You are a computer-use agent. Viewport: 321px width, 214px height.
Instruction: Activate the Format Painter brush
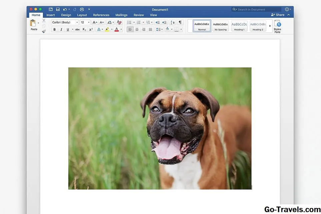(x=44, y=31)
